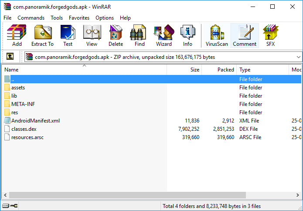303x211 pixels.
Task: Sort by the Type column header
Action: tap(263, 70)
